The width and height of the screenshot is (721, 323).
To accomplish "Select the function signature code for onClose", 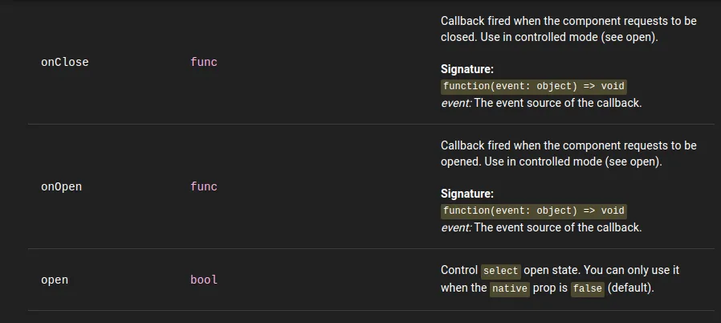I will tap(533, 86).
